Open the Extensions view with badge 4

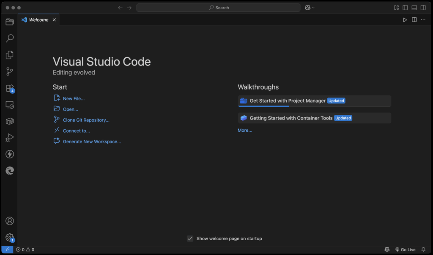[x=10, y=88]
